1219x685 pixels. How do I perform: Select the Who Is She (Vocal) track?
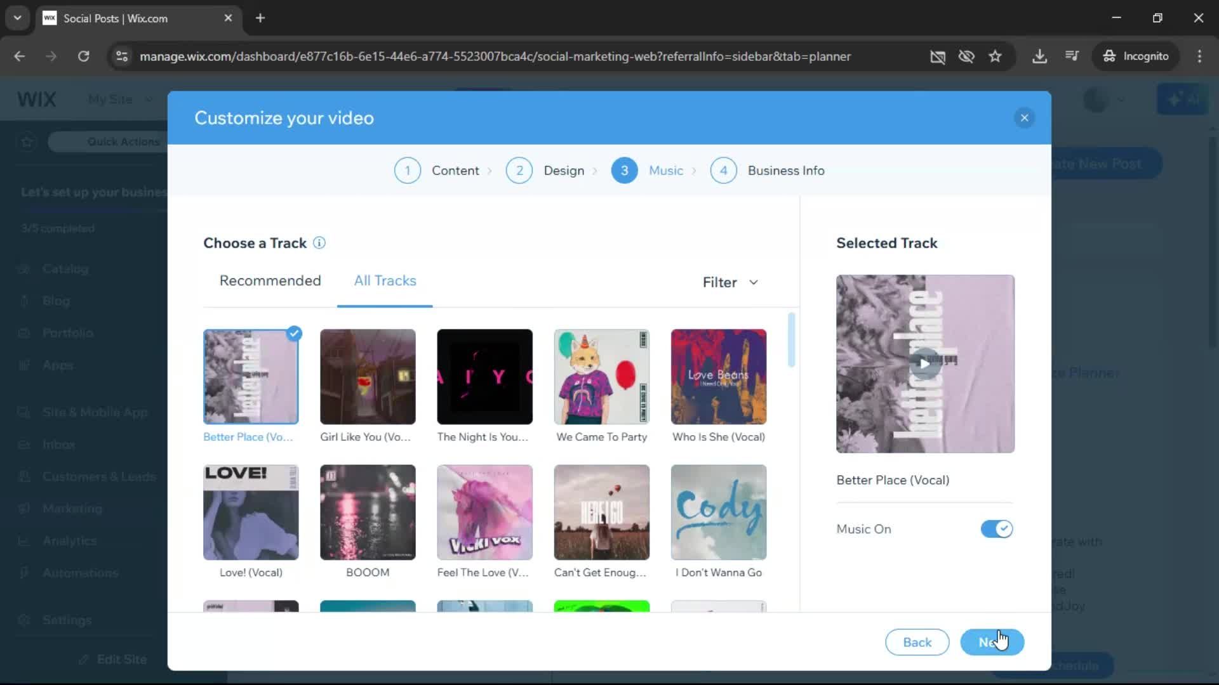click(719, 377)
